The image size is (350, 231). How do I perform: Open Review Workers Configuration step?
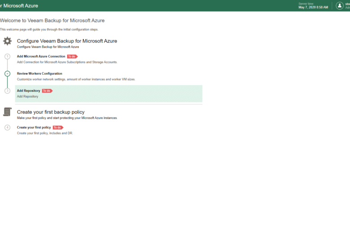[x=39, y=73]
